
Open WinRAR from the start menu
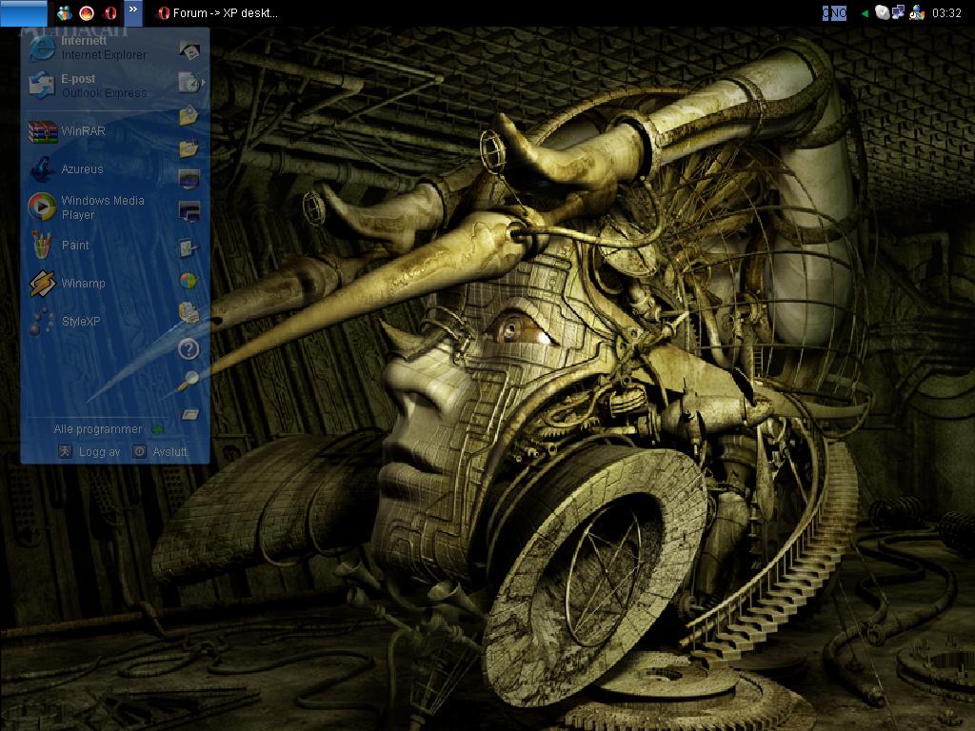(68, 131)
